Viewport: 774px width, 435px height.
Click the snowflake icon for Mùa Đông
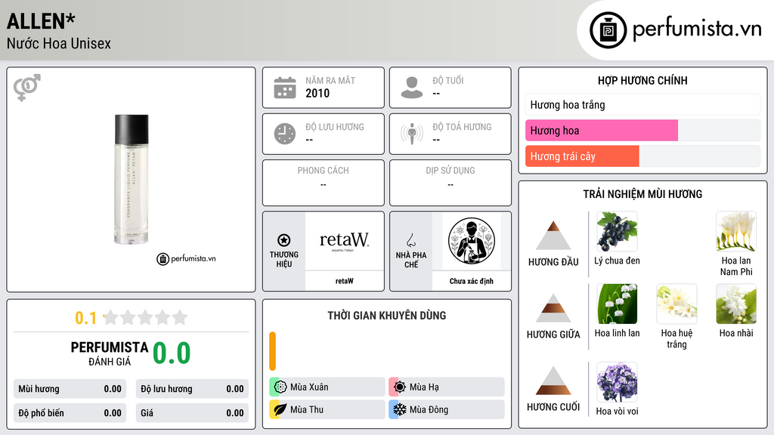[400, 409]
